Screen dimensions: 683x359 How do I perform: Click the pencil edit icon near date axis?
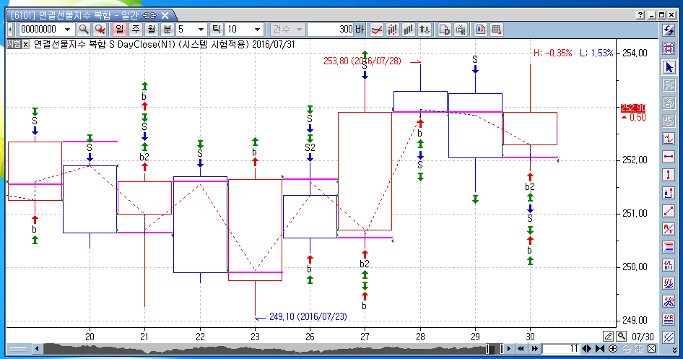click(609, 336)
